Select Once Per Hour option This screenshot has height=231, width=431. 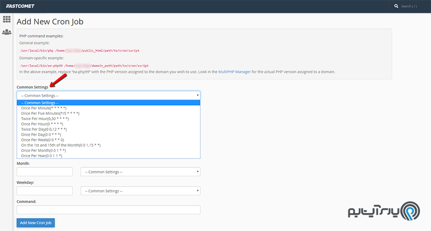(x=42, y=124)
